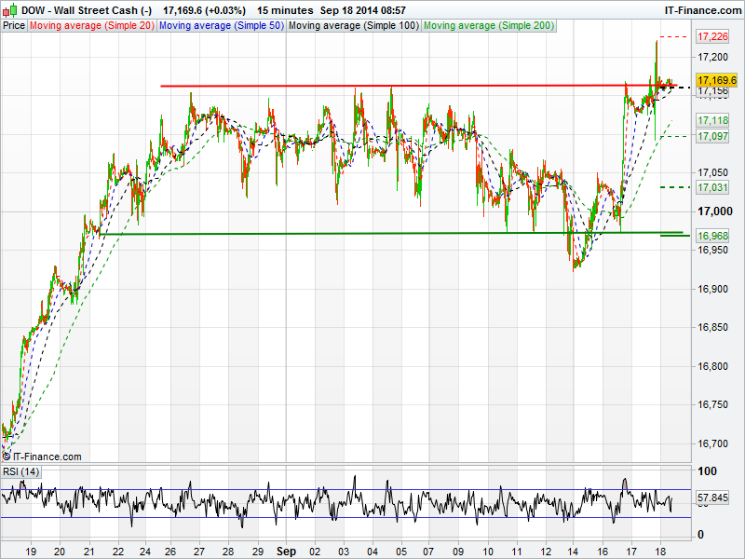The width and height of the screenshot is (745, 559).
Task: Click Moving average (Simple 100) label
Action: click(x=354, y=26)
